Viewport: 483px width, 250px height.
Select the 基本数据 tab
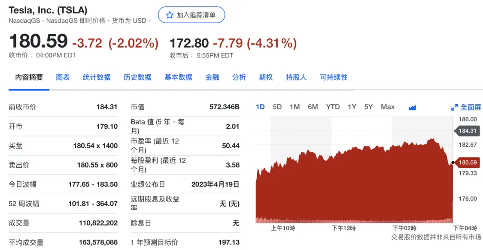(x=178, y=77)
